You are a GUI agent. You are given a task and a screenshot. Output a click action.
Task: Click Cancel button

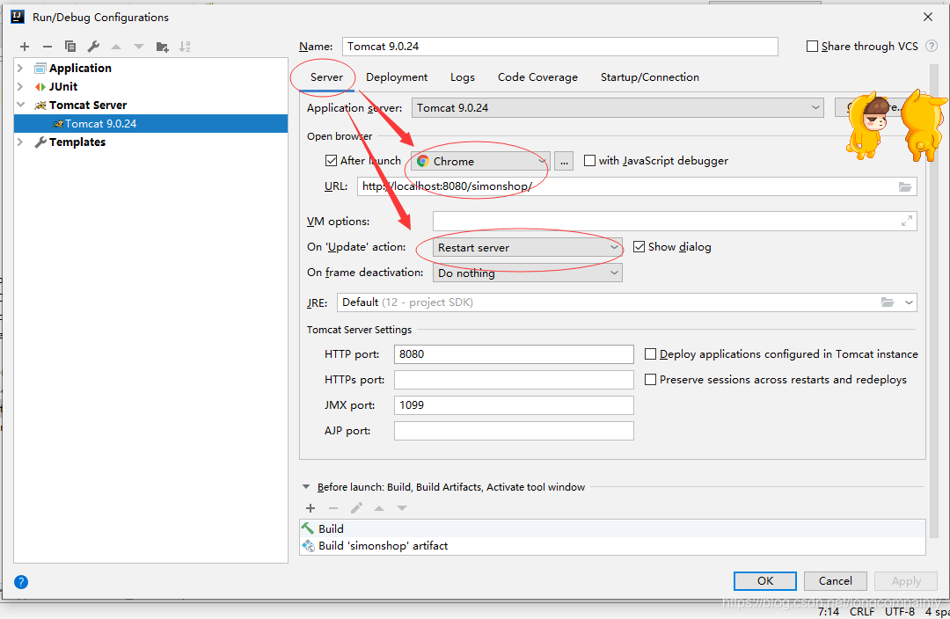click(835, 581)
